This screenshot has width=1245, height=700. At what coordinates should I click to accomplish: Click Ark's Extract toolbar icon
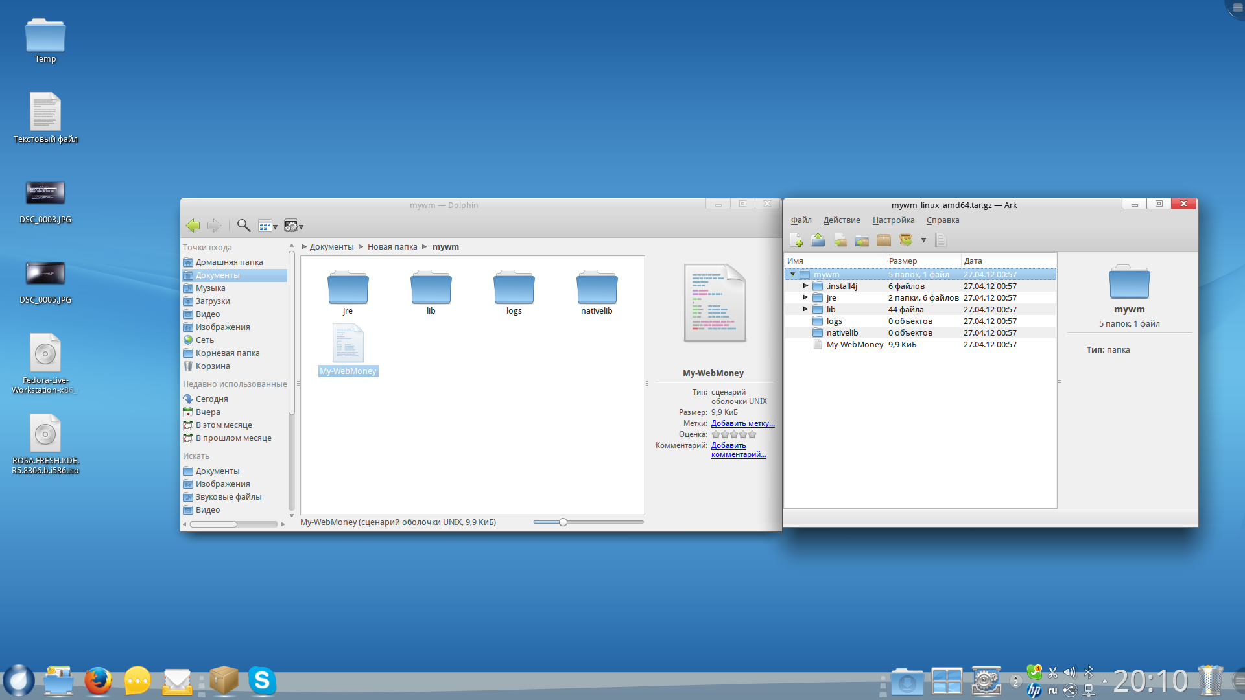point(905,240)
